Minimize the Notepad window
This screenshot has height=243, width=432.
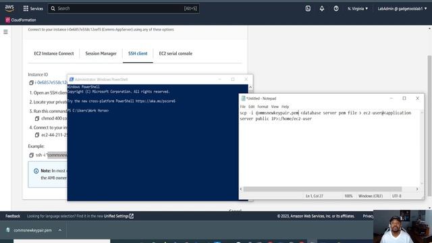(391, 99)
